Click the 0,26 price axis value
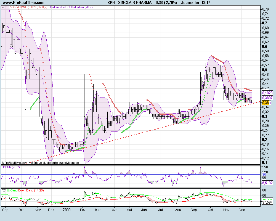This screenshot has height=221, width=276. click(x=266, y=126)
